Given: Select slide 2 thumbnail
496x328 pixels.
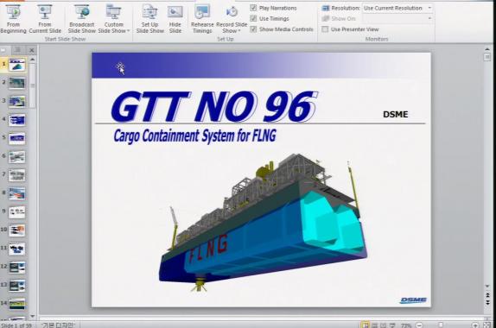Looking at the screenshot, I should (x=16, y=83).
